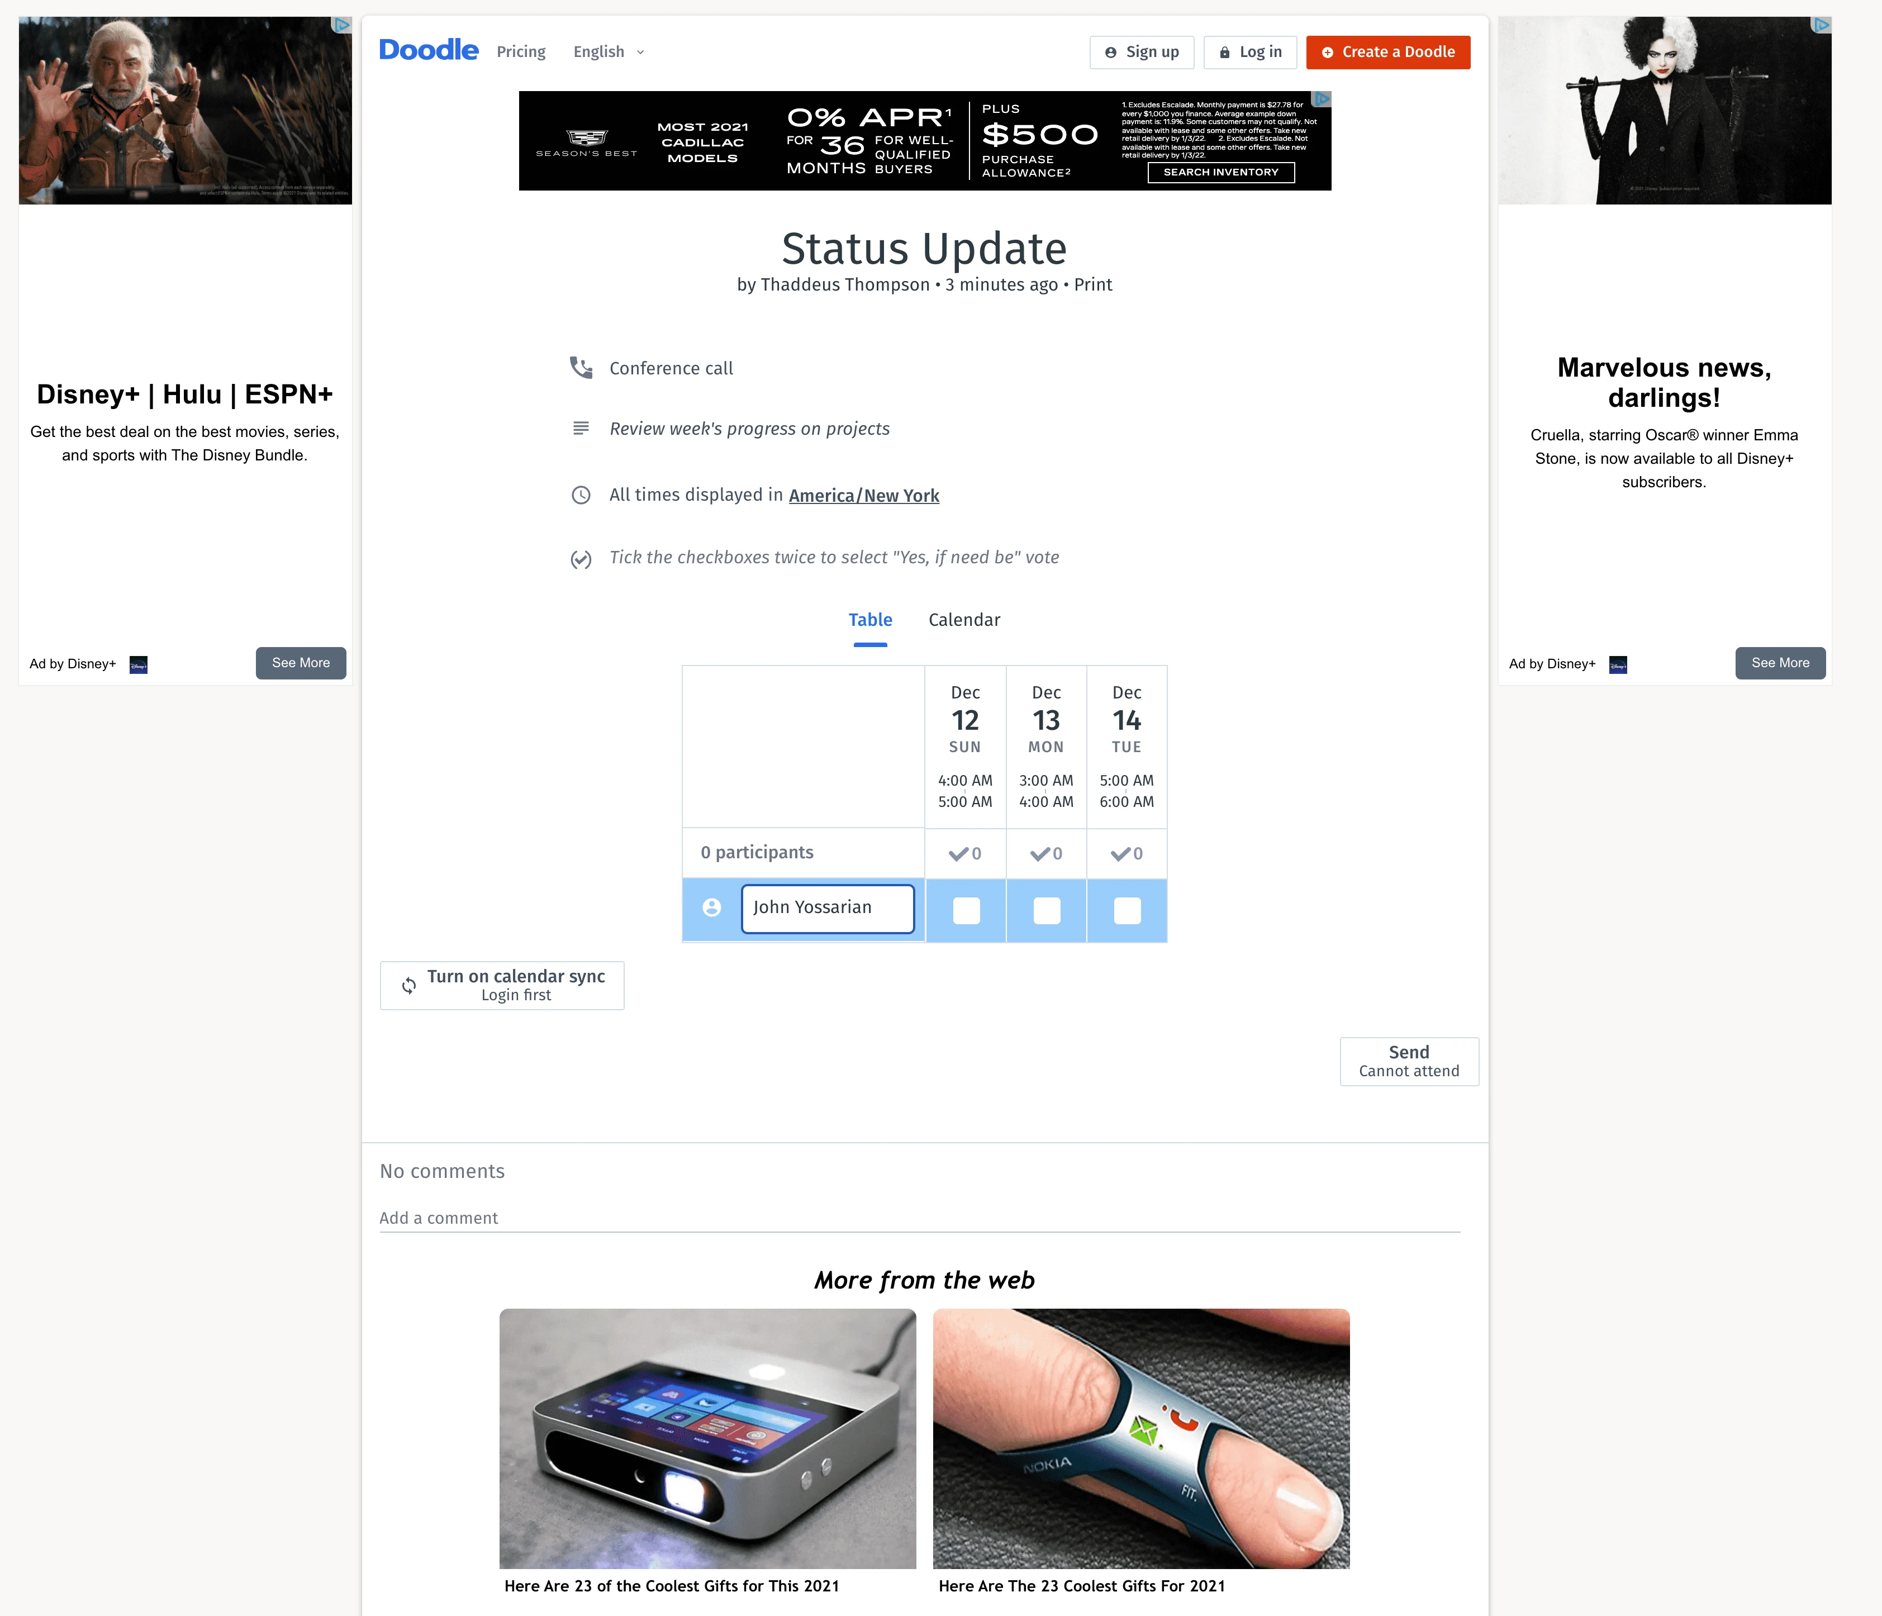
Task: Click the Doodle logo icon
Action: click(429, 51)
